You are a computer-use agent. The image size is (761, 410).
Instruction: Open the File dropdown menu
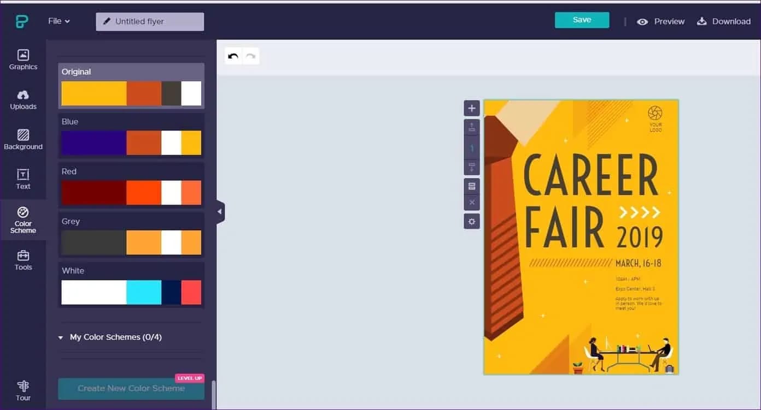[59, 21]
